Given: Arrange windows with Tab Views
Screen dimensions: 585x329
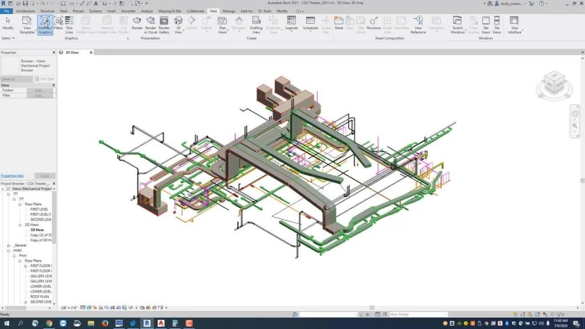Looking at the screenshot, I should (x=486, y=25).
